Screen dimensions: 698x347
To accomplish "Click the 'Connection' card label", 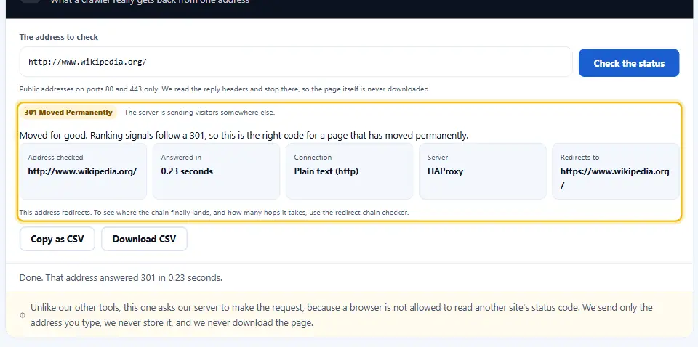I will click(313, 158).
